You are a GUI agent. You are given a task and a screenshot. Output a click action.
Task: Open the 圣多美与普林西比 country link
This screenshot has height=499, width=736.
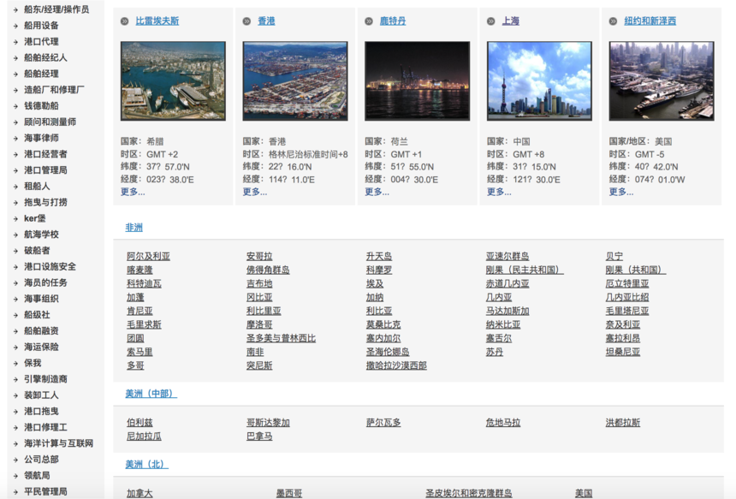coord(282,338)
